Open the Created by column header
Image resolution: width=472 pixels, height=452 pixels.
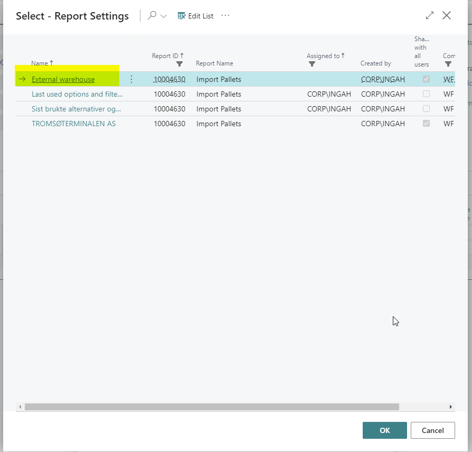375,63
